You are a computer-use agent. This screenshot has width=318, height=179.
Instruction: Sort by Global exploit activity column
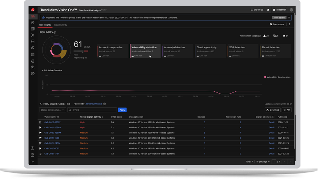[x=91, y=117]
